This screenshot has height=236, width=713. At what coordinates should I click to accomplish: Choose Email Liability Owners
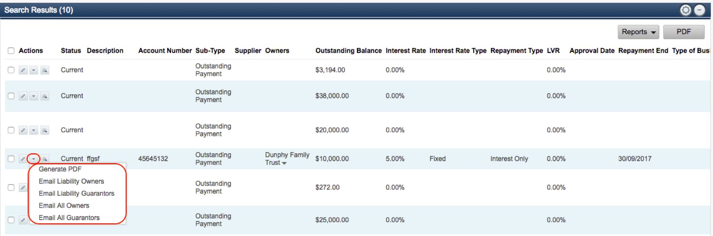(71, 181)
